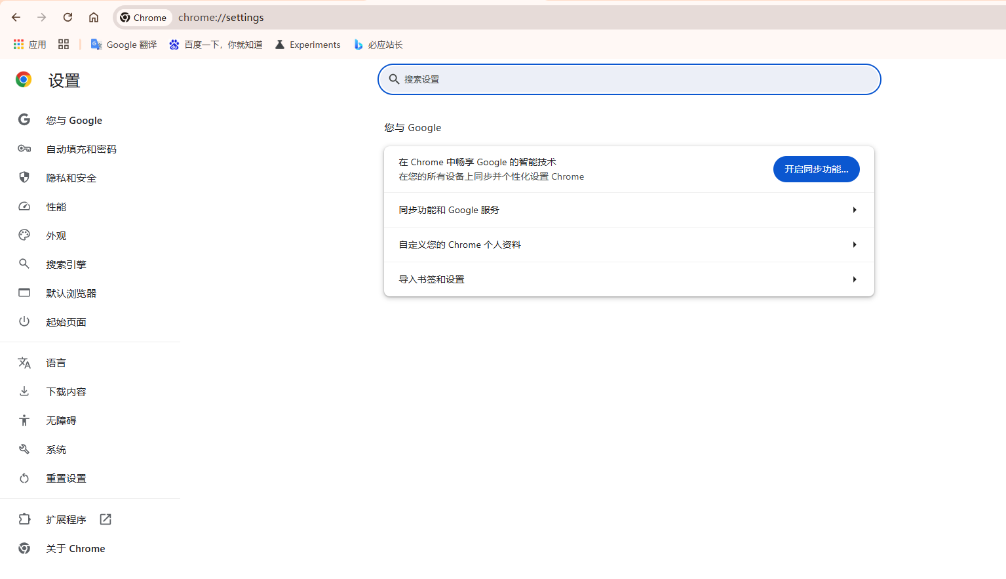Open 自定义您的 Chrome 个人资料 row
The image size is (1006, 579).
[x=629, y=245]
